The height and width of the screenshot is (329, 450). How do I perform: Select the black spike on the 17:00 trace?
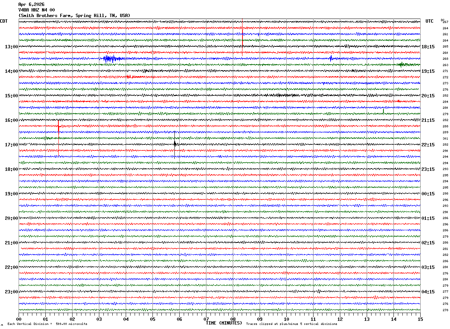(175, 144)
